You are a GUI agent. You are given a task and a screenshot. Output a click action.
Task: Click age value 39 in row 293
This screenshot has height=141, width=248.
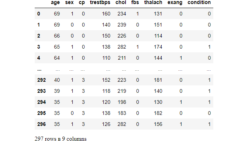click(57, 91)
